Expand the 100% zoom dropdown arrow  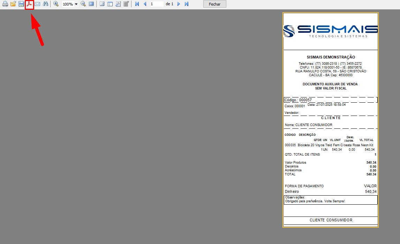(x=76, y=4)
